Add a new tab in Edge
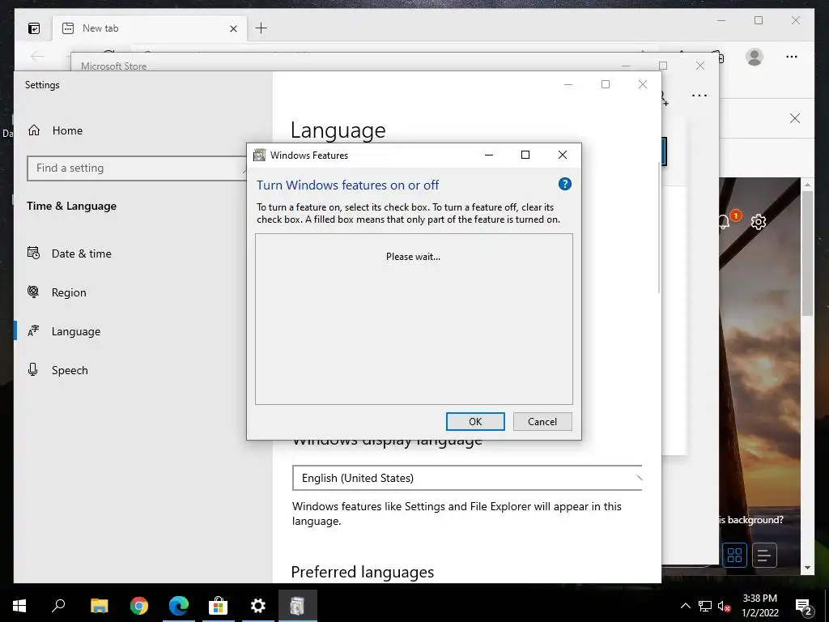Screen dimensions: 829x622 click(x=261, y=28)
